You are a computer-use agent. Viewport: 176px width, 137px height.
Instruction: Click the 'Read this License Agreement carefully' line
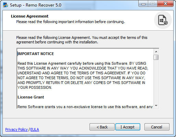click(x=82, y=63)
